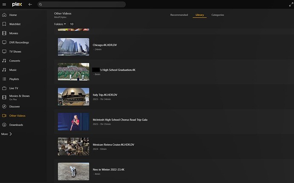This screenshot has width=294, height=183.
Task: Open the Folders view dropdown
Action: (x=60, y=24)
